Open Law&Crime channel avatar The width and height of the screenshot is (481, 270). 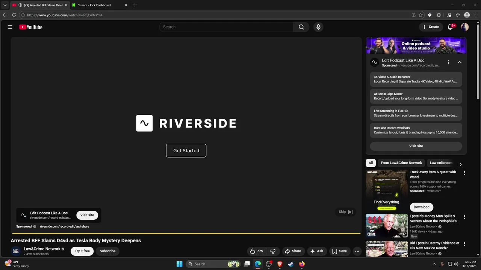pos(16,251)
